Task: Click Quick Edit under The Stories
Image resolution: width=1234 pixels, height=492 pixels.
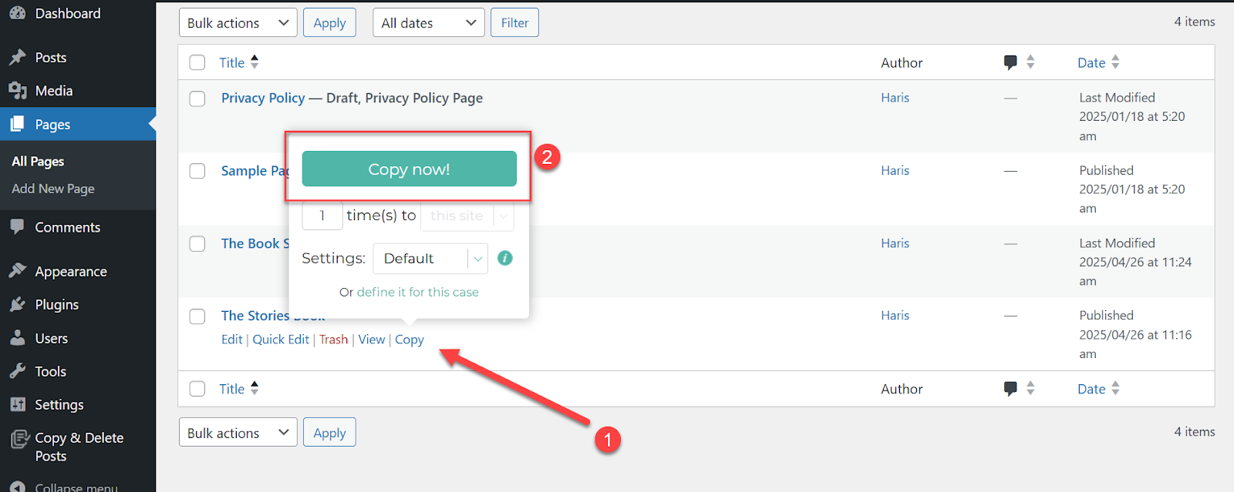Action: tap(281, 340)
